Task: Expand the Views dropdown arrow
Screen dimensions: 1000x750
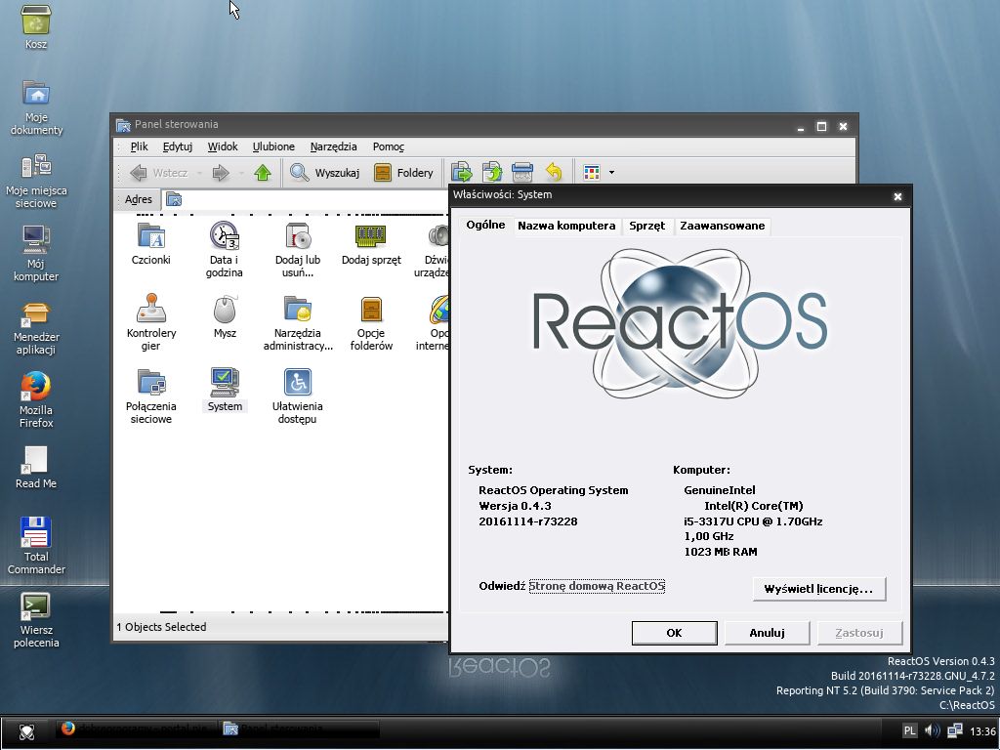Action: click(611, 172)
